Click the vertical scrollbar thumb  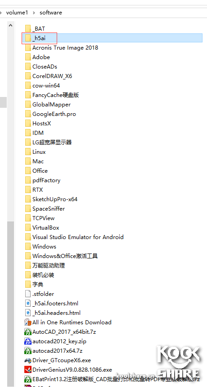(x=11, y=304)
